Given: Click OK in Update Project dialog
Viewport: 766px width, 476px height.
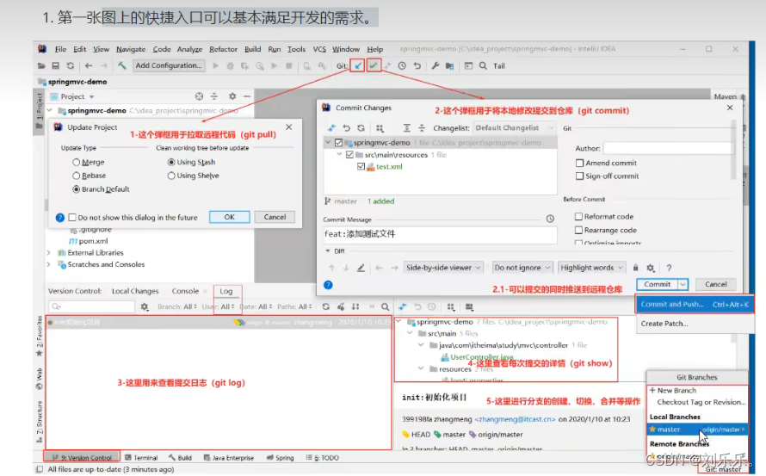Looking at the screenshot, I should 230,217.
